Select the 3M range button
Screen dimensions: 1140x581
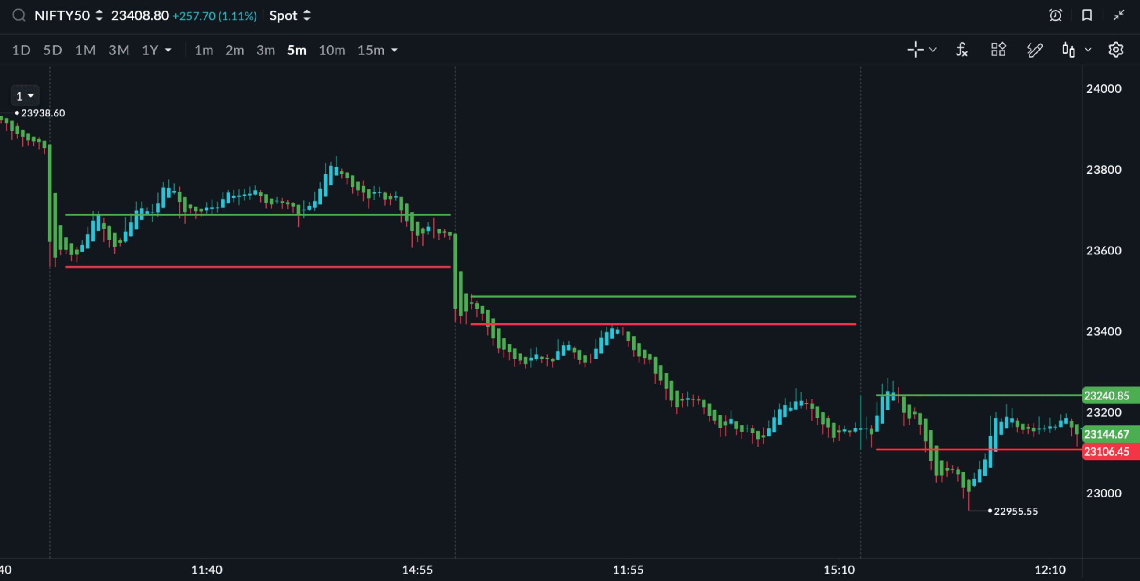pyautogui.click(x=119, y=51)
